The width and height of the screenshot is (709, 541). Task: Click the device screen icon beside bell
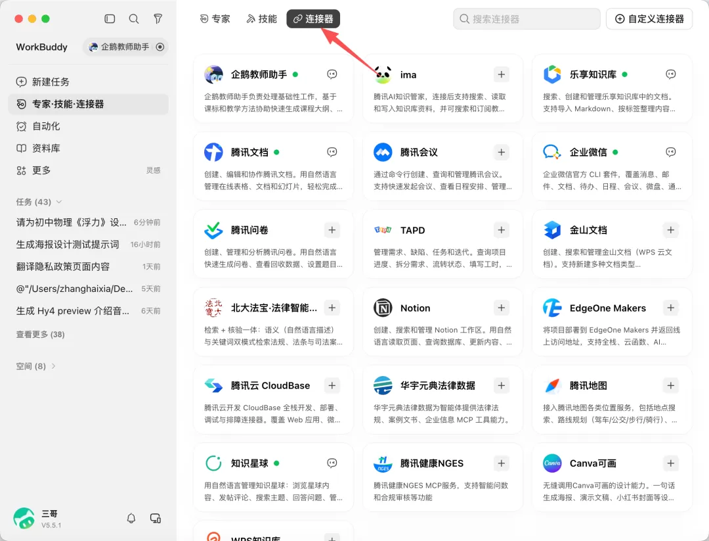pyautogui.click(x=156, y=518)
